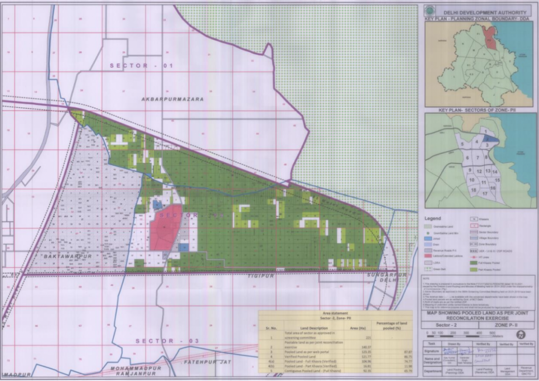Toggle the LDRA hatched legend entry
Image resolution: width=539 pixels, height=381 pixels.
pos(428,262)
